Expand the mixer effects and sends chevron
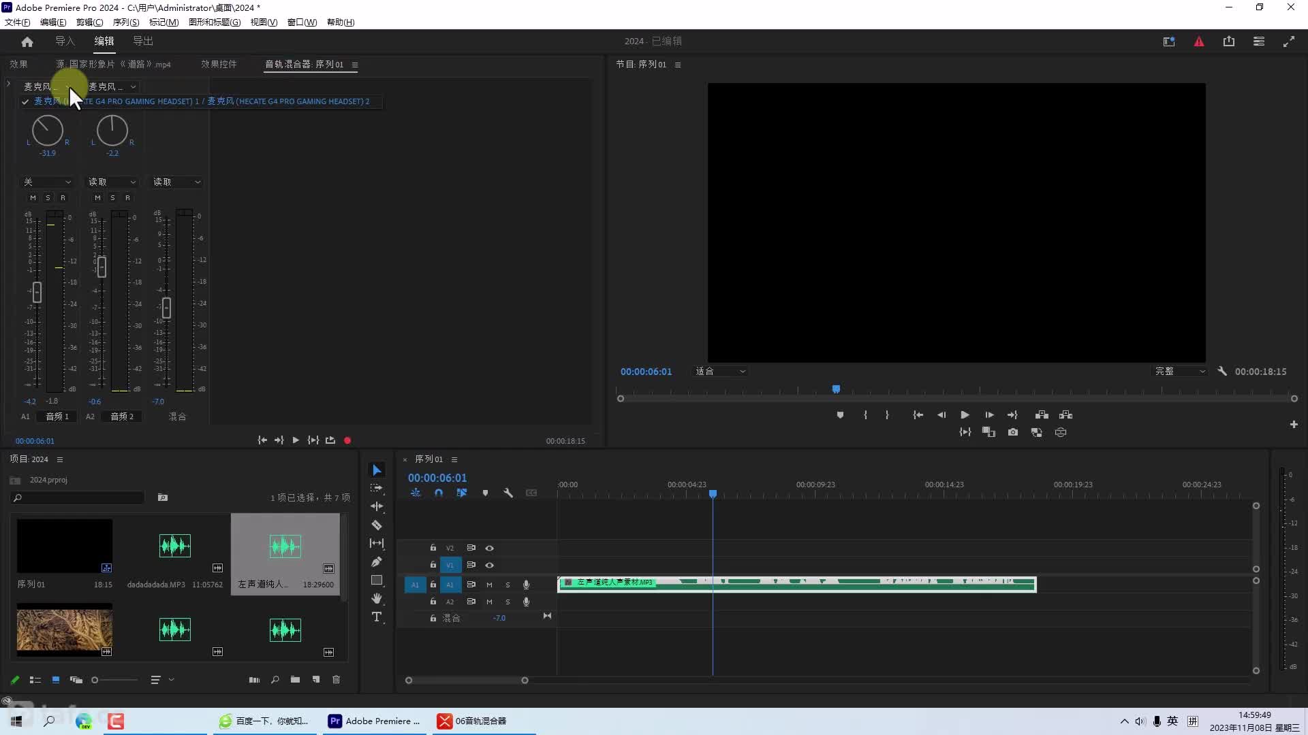The width and height of the screenshot is (1308, 735). (x=8, y=84)
